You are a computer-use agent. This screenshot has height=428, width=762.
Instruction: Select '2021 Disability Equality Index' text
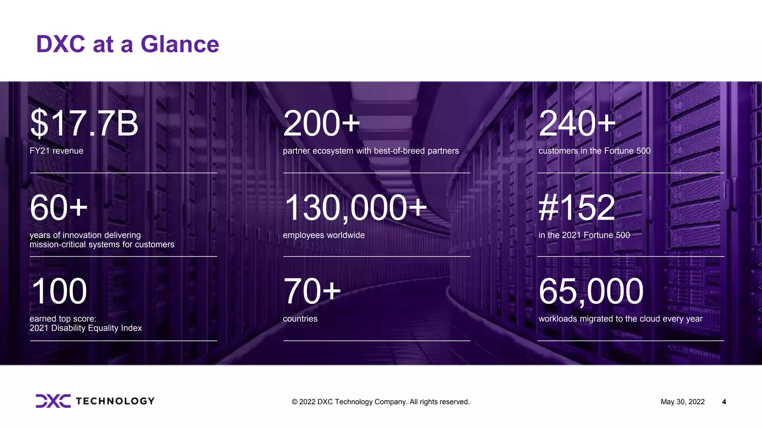click(86, 328)
